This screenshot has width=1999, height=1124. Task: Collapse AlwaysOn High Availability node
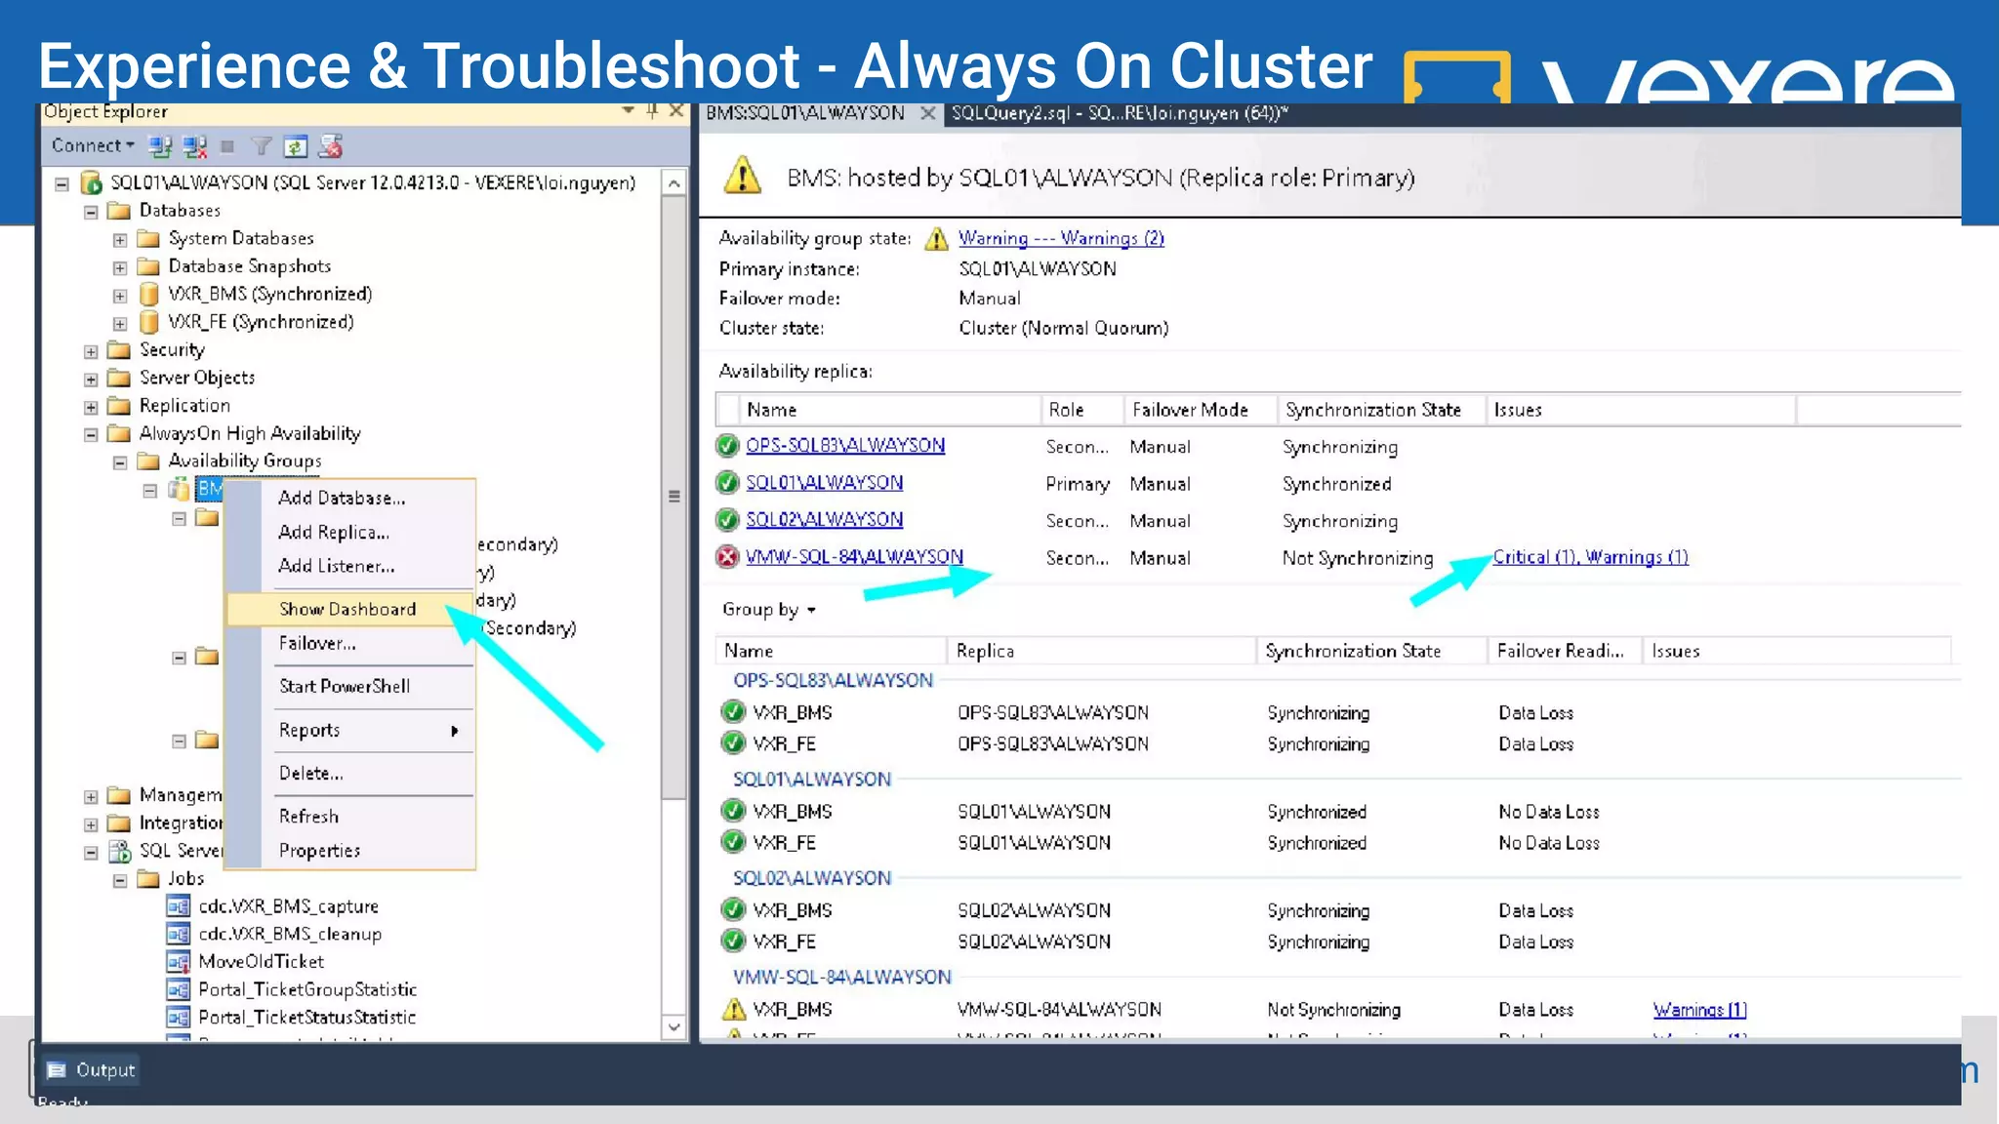pyautogui.click(x=91, y=434)
